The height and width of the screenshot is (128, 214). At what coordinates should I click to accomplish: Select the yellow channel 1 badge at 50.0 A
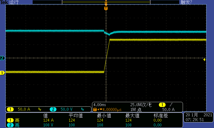10,109
